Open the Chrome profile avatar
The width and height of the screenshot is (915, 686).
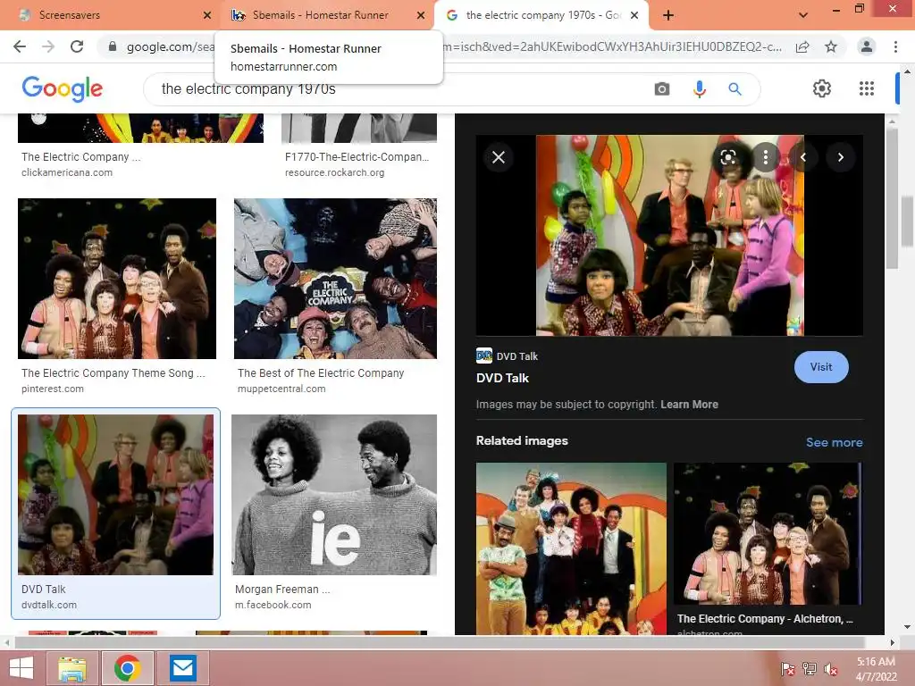(867, 46)
